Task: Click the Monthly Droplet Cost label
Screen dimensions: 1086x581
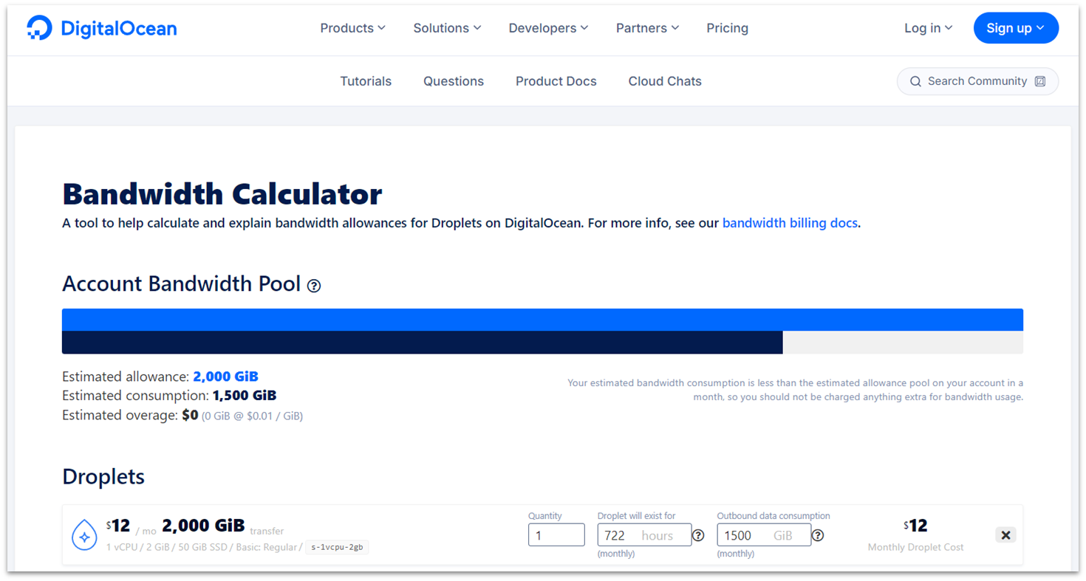Action: 915,547
